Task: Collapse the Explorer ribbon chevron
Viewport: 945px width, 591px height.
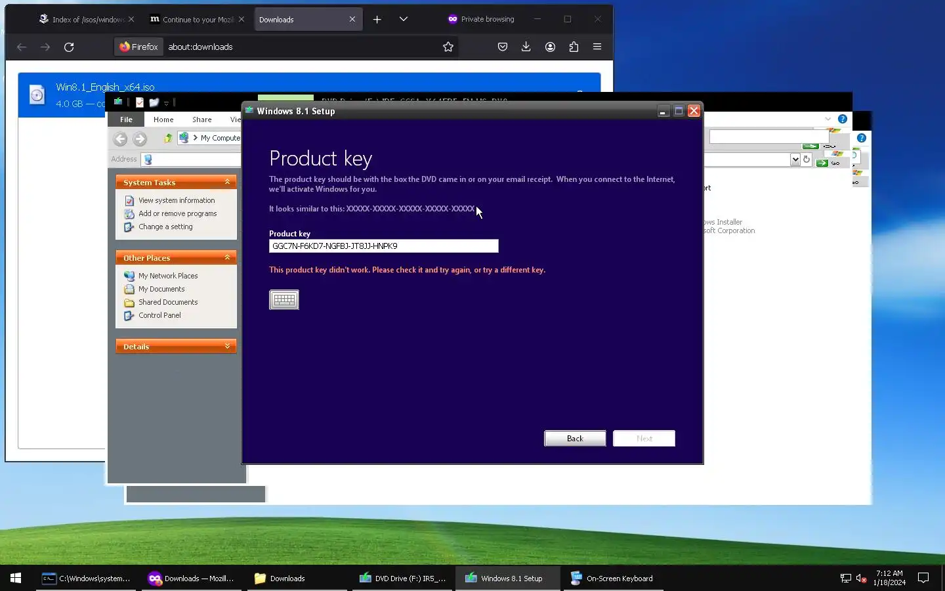Action: pyautogui.click(x=828, y=119)
